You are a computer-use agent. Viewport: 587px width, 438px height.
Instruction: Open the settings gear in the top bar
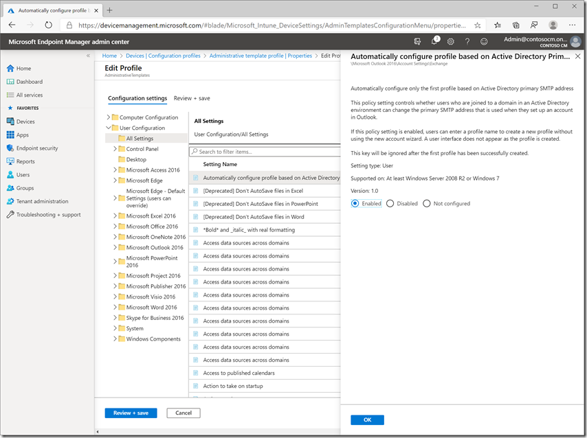tap(450, 41)
